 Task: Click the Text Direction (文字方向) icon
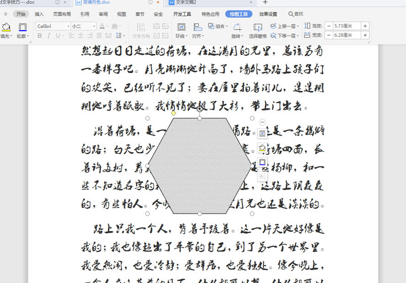pos(141,27)
